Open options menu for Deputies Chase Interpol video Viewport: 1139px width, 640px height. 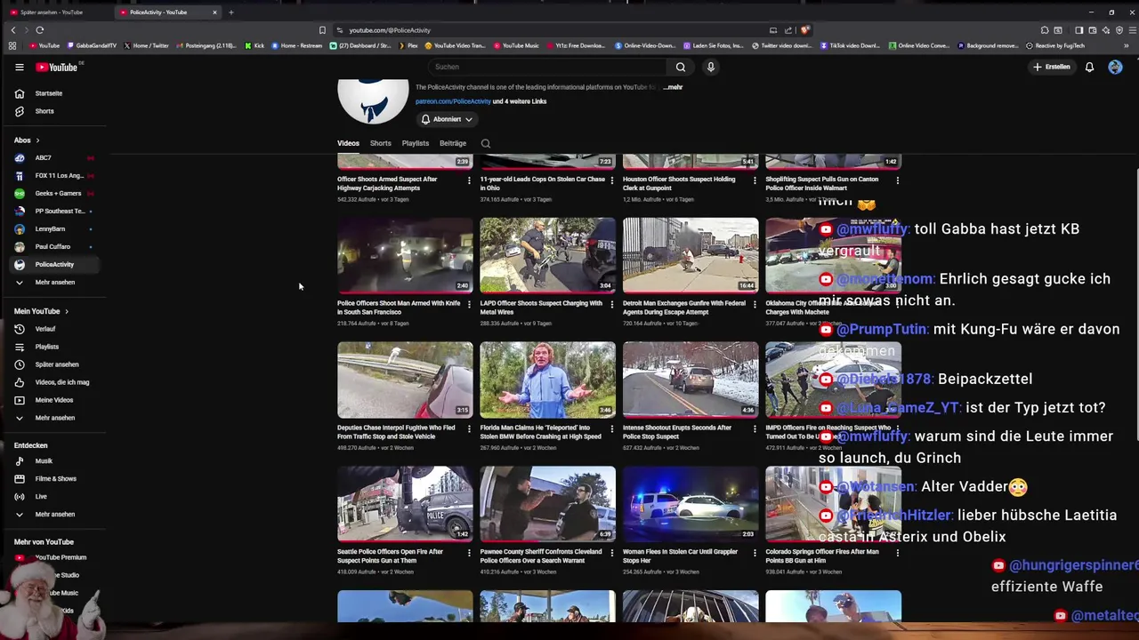469,429
